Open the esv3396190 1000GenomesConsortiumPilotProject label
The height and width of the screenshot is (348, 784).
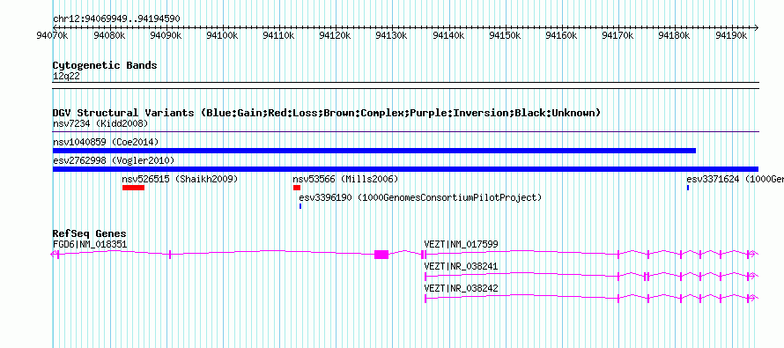(x=420, y=197)
